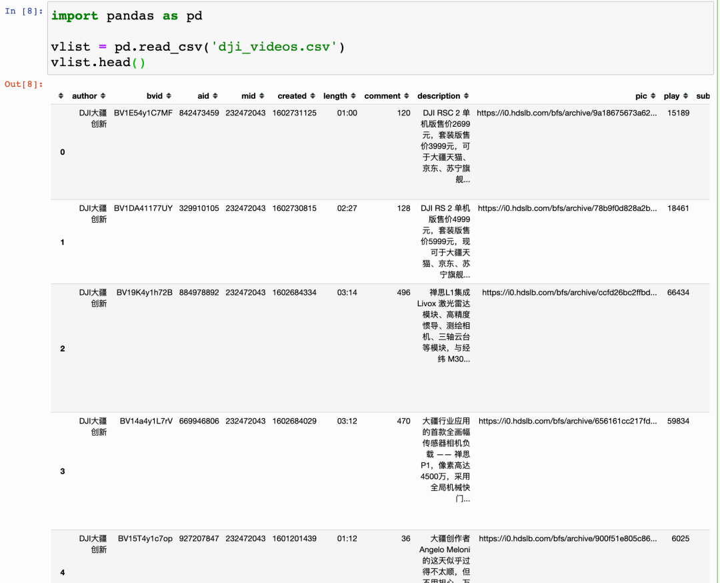Sort table by created column icon

(x=313, y=96)
